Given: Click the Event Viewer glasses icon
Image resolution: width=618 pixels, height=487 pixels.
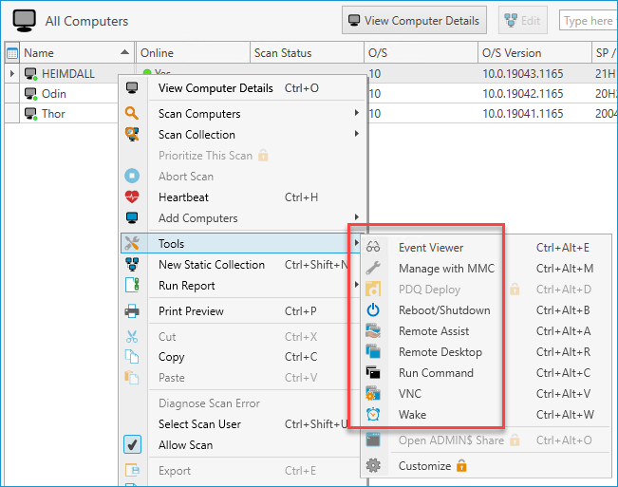Looking at the screenshot, I should coord(373,247).
